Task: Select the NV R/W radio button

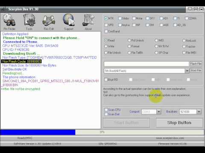Action: 156,46
